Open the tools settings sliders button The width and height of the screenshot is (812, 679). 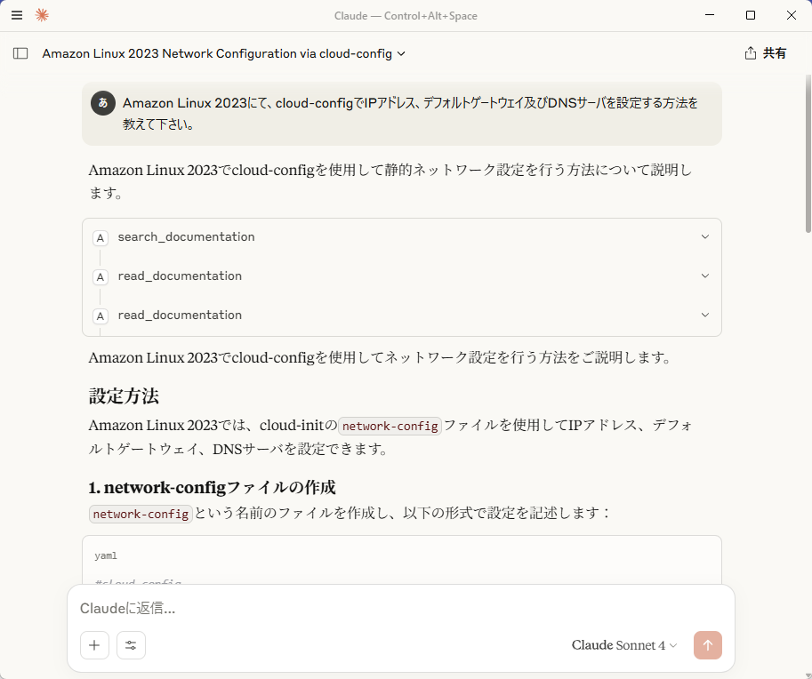click(131, 645)
